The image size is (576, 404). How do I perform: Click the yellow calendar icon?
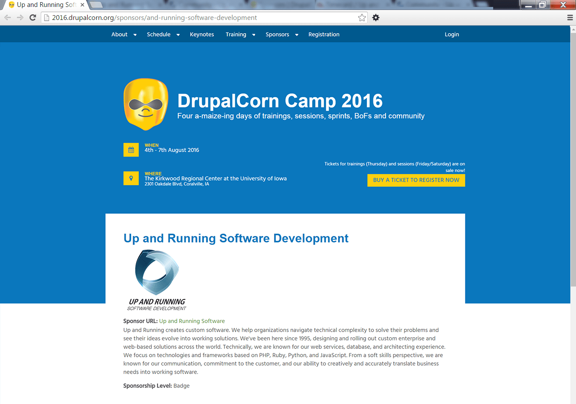coord(131,150)
